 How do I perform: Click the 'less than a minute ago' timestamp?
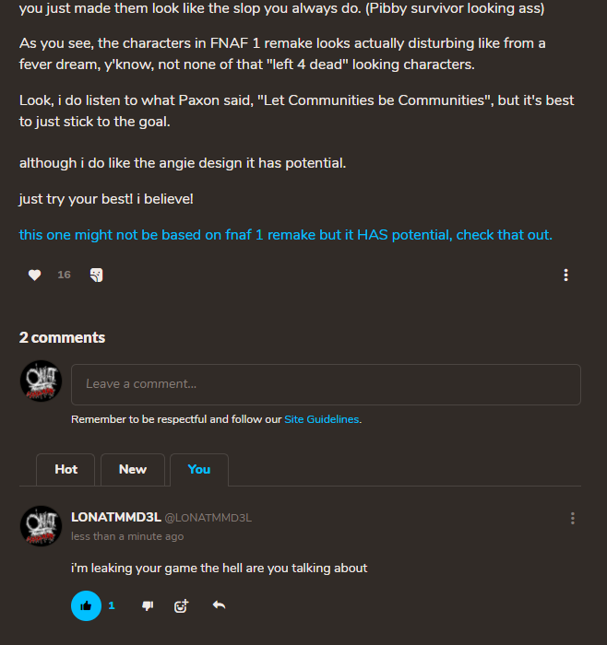pos(127,536)
